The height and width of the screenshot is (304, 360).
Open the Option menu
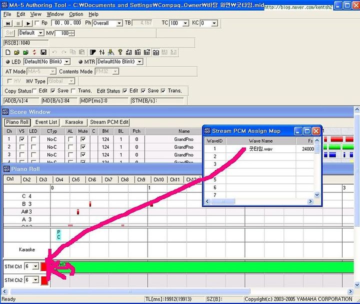click(x=76, y=14)
